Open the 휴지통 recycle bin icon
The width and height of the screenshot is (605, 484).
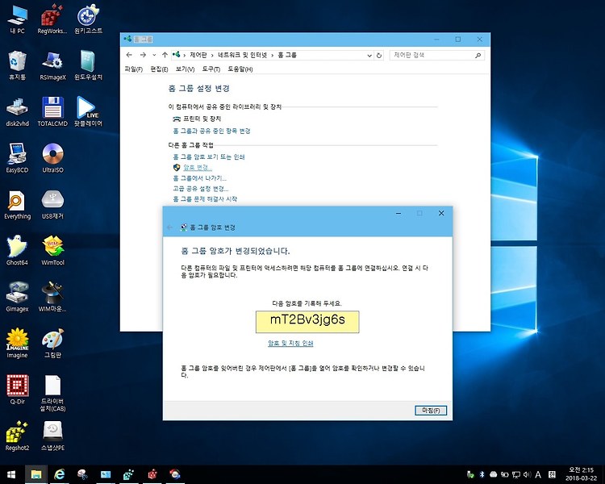[18, 65]
